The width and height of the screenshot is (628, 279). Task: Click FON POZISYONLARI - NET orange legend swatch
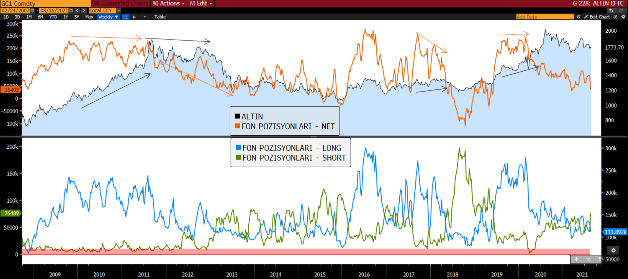[238, 126]
